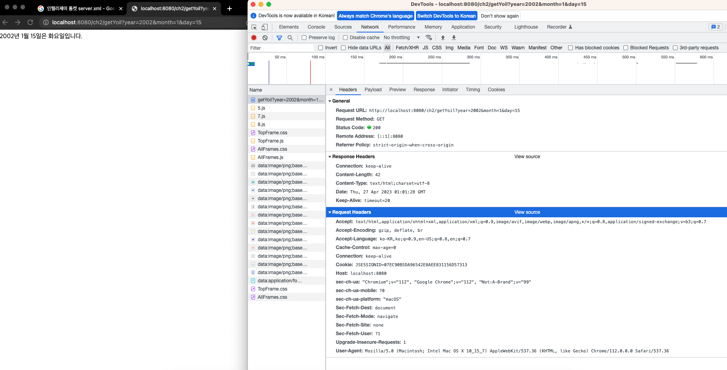Open network search magnifier icon

pos(290,38)
